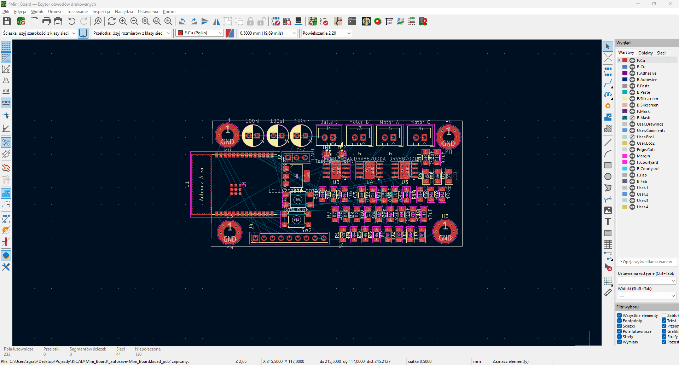The image size is (679, 365).
Task: Open the F.Cu active layer dropdown
Action: (200, 33)
